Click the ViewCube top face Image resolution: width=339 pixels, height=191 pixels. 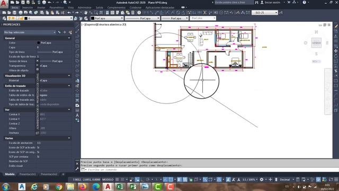(316, 42)
